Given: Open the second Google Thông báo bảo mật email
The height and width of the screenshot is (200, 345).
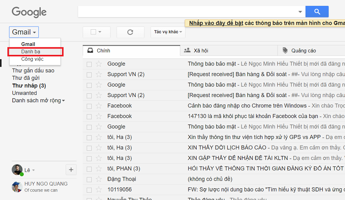Looking at the screenshot, I should [214, 85].
